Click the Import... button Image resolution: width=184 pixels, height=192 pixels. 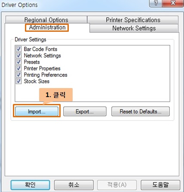37,111
